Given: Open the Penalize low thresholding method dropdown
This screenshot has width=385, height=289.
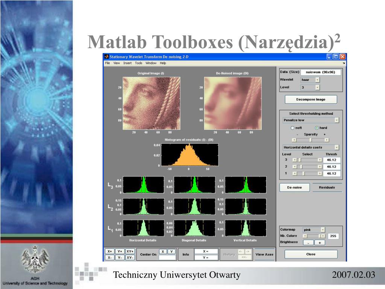Looking at the screenshot, I should [311, 120].
